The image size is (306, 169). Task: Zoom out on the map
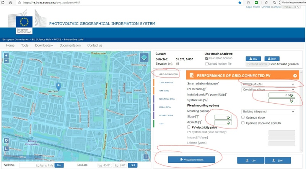6,61
